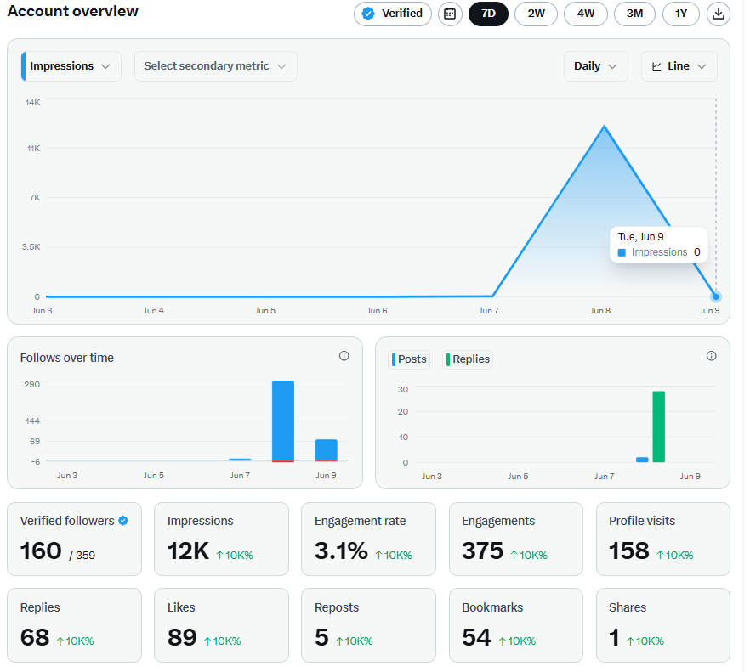Select the 7D time range
The image size is (750, 672).
488,14
